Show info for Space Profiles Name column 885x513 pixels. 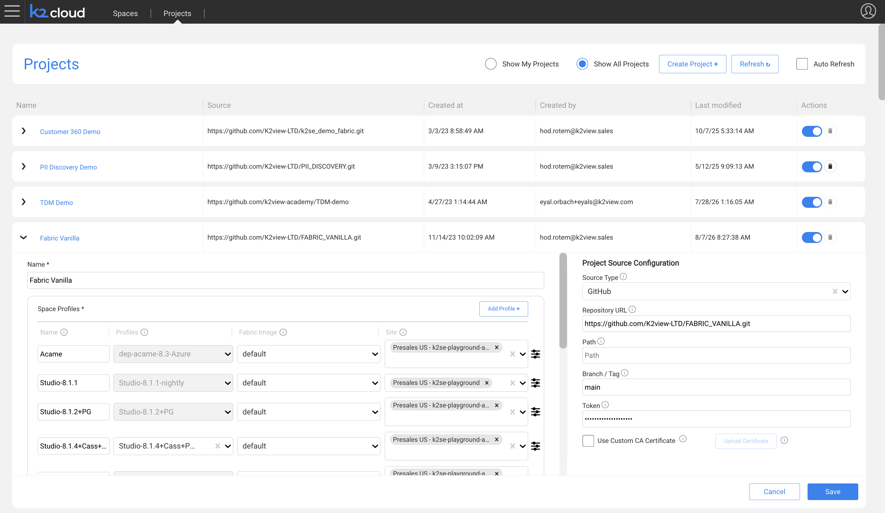click(x=64, y=332)
